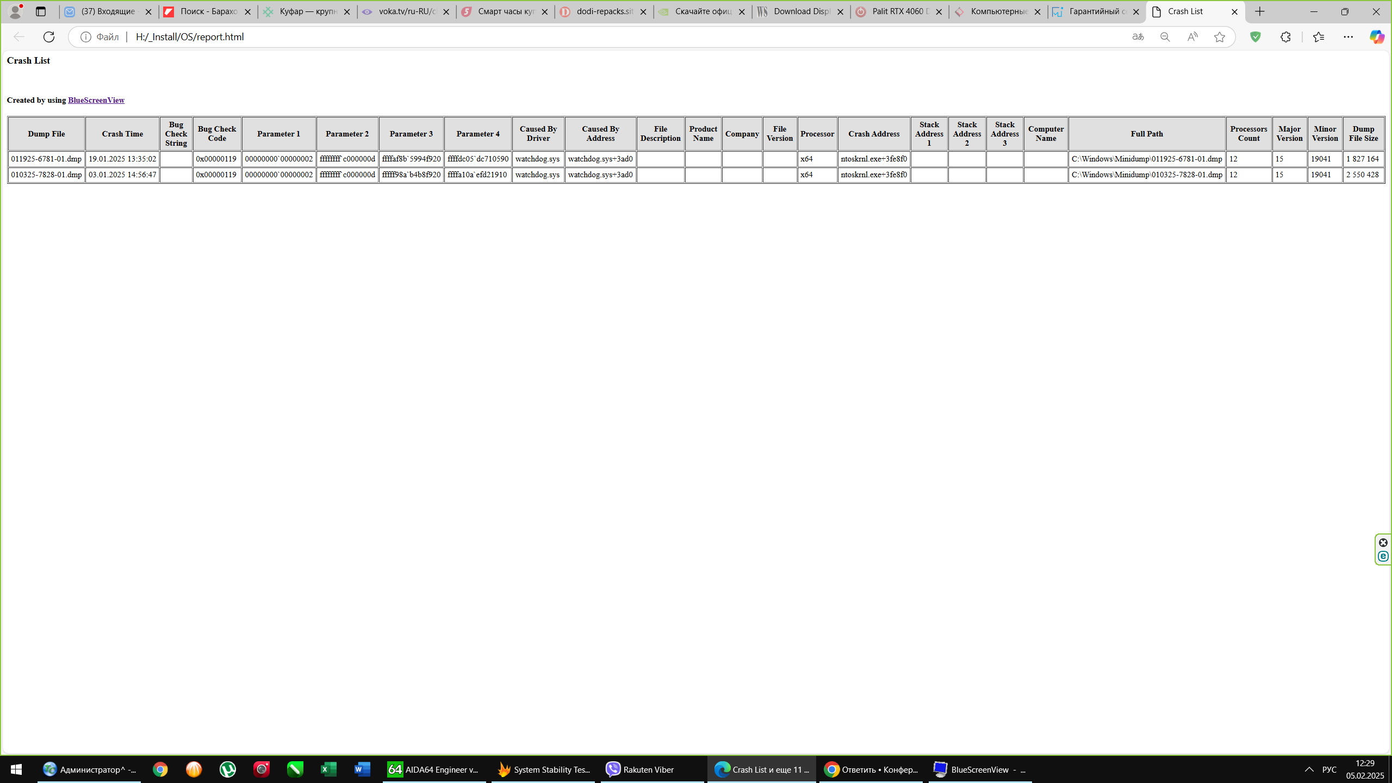The image size is (1392, 783).
Task: Show hidden system tray icons chevron
Action: point(1309,769)
